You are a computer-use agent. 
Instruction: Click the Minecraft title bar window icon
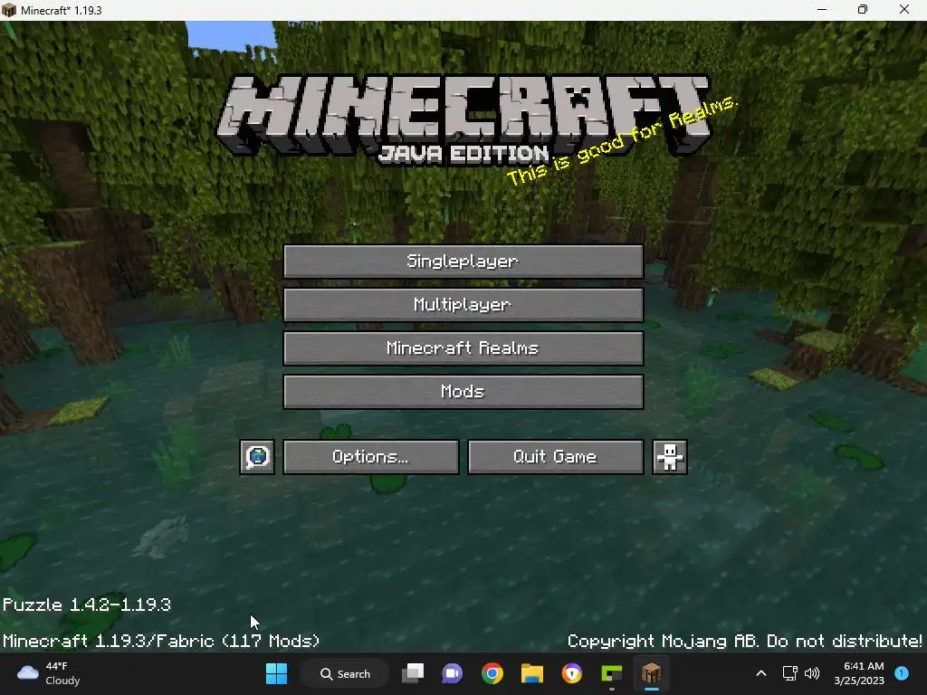coord(9,10)
